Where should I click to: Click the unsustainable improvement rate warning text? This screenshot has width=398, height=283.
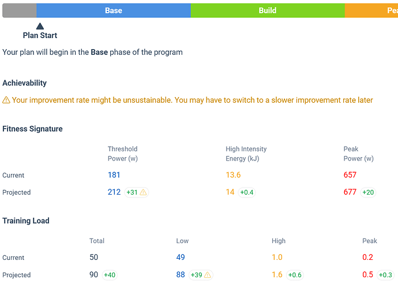(x=192, y=100)
